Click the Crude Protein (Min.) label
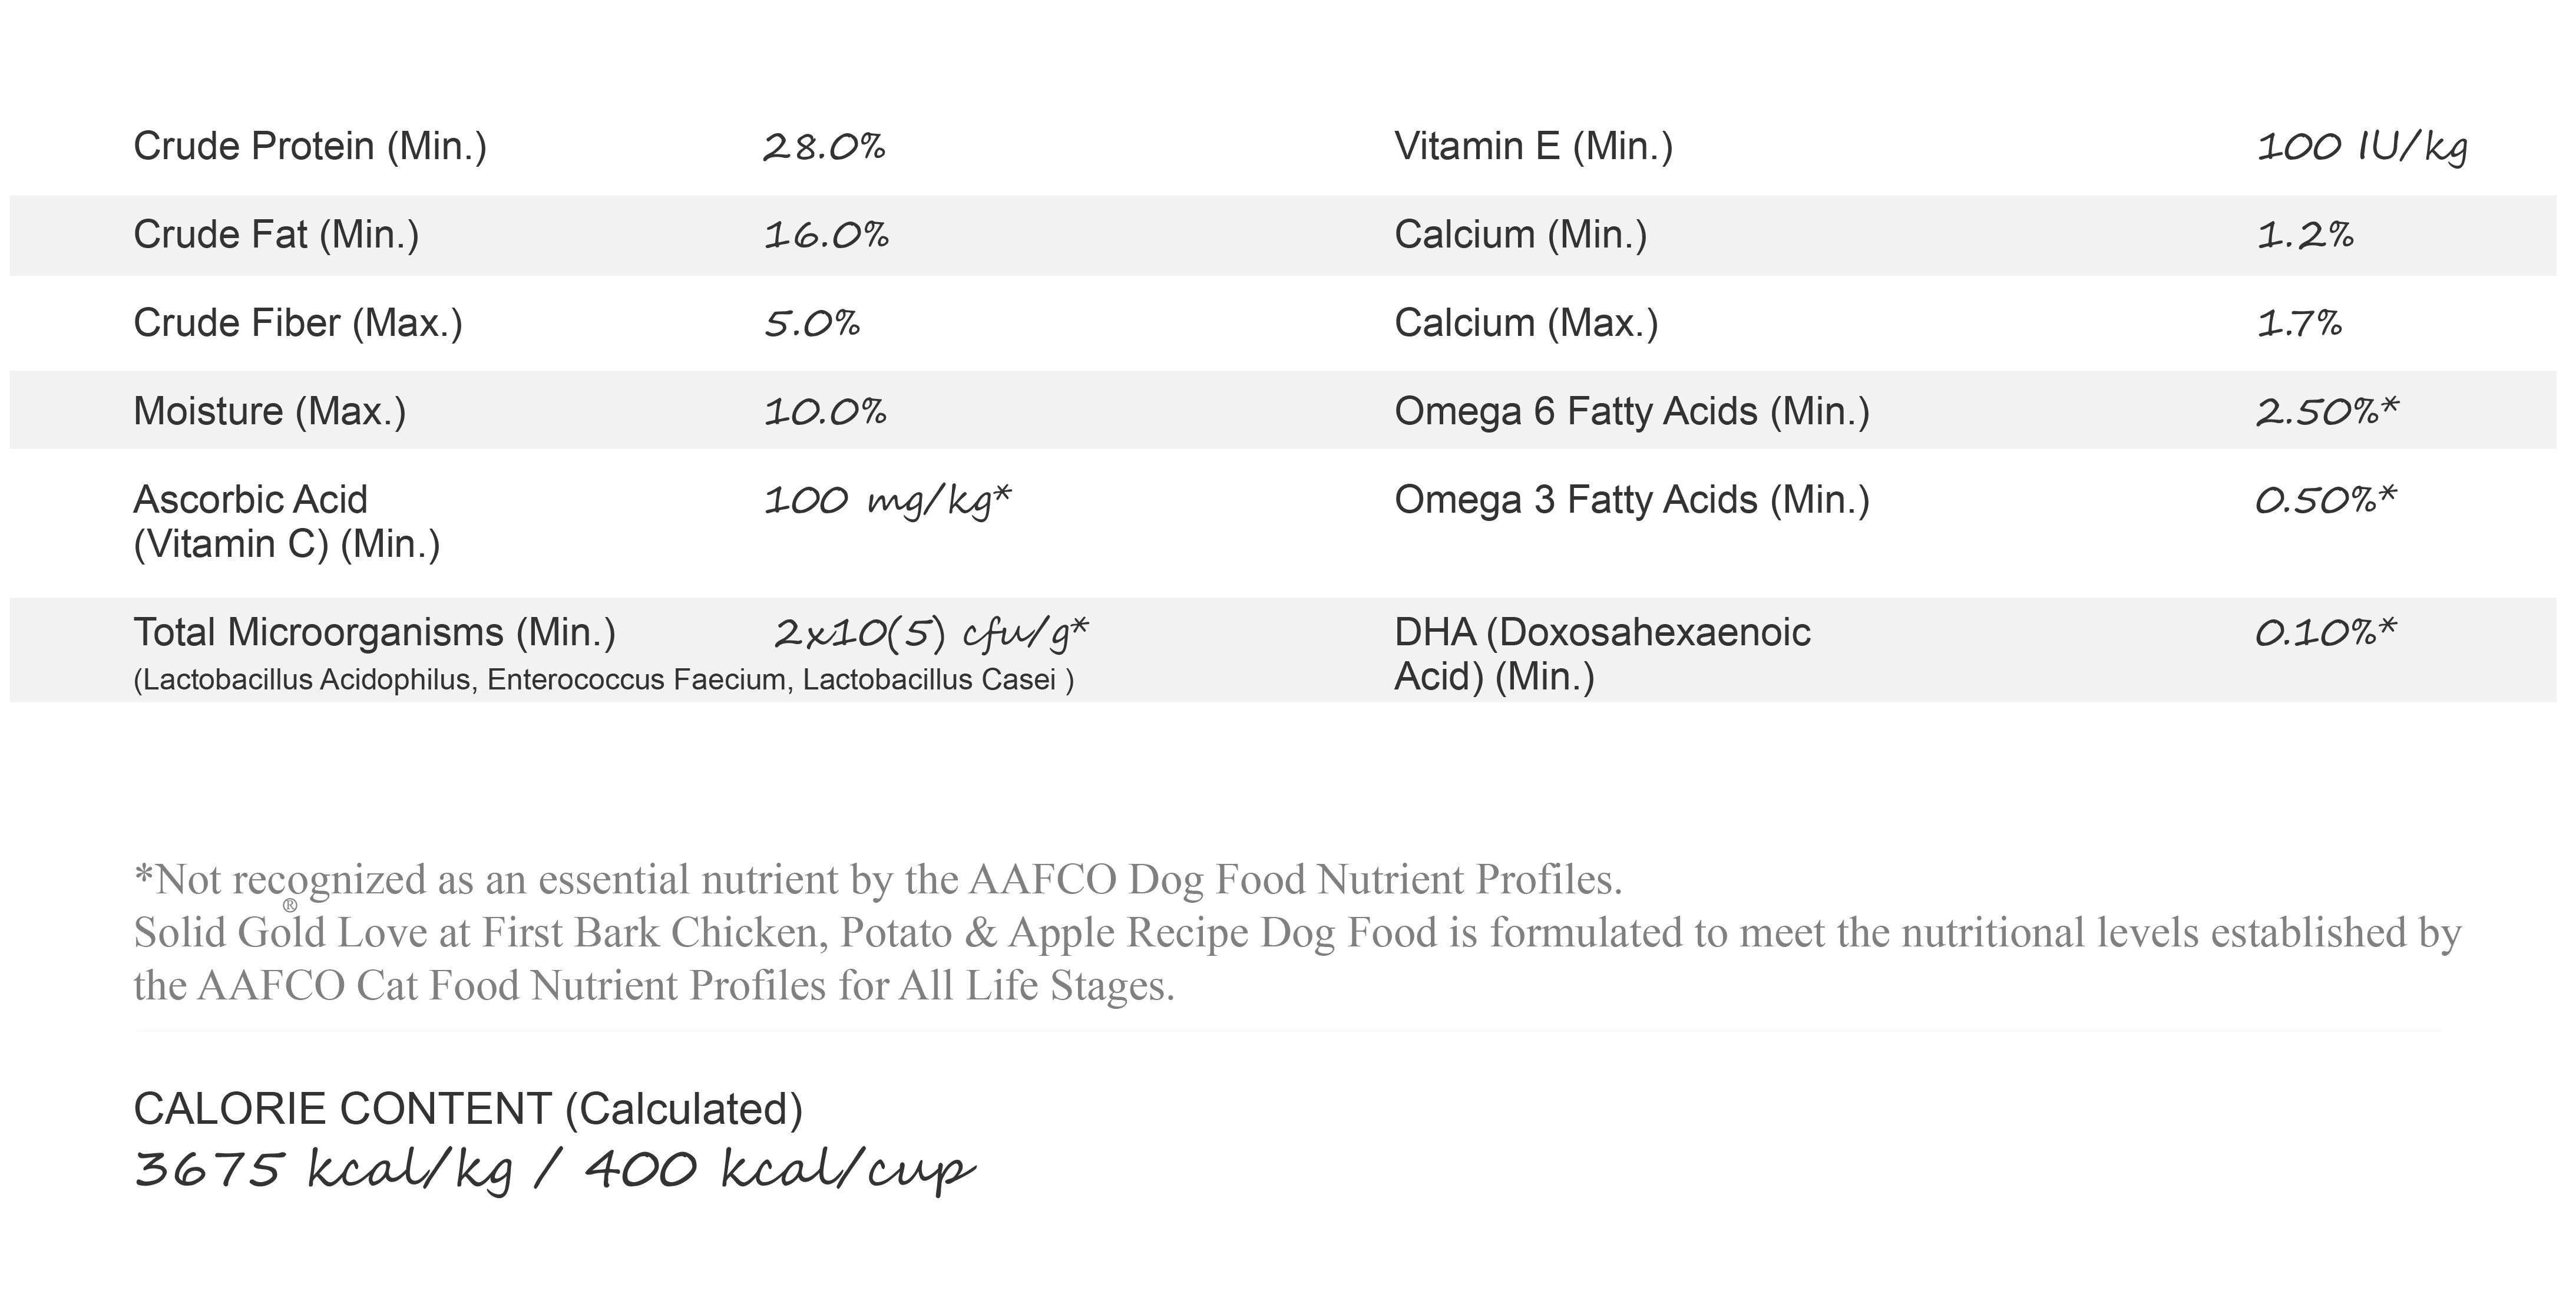Screen dimensions: 2576x1310 tap(310, 147)
